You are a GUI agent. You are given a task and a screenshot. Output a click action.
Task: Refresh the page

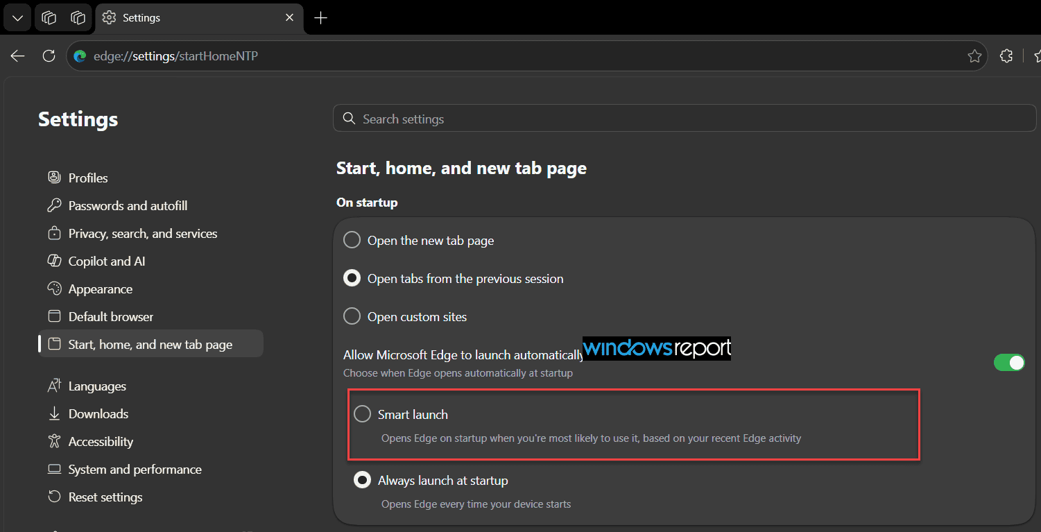[x=49, y=56]
